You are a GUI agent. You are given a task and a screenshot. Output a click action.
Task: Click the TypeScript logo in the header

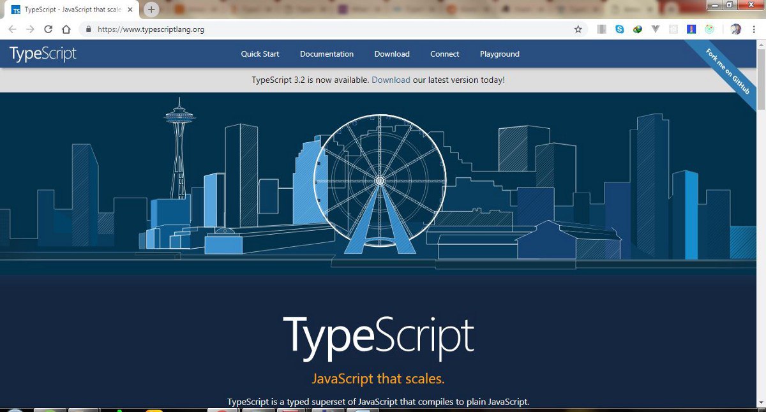click(x=43, y=54)
